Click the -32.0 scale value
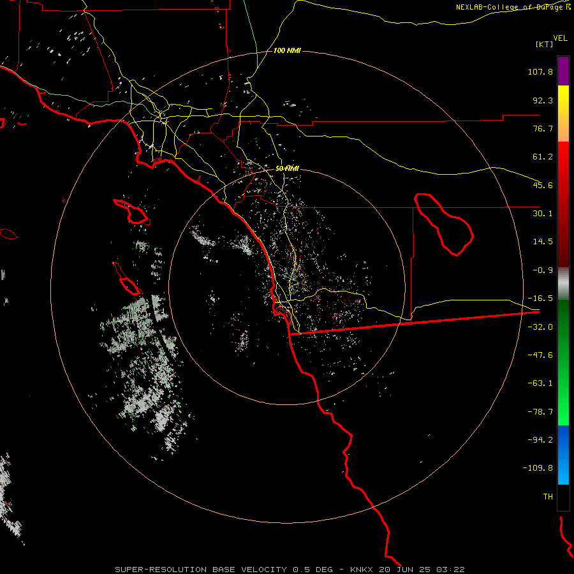Screen dimensions: 574x574 point(540,327)
